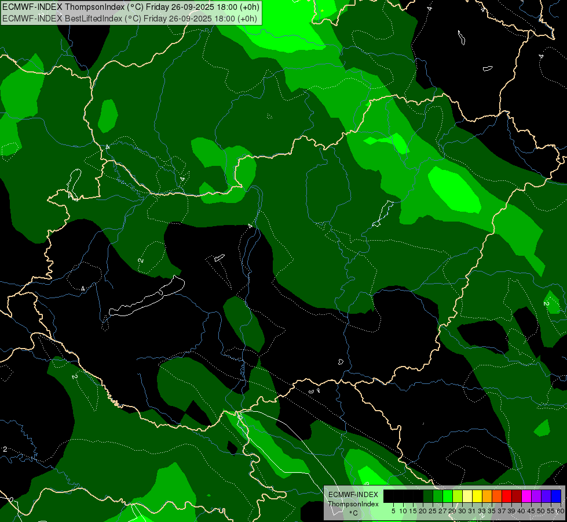Click the legend value label 5
Viewport: 567px width, 522px height.
click(x=393, y=511)
